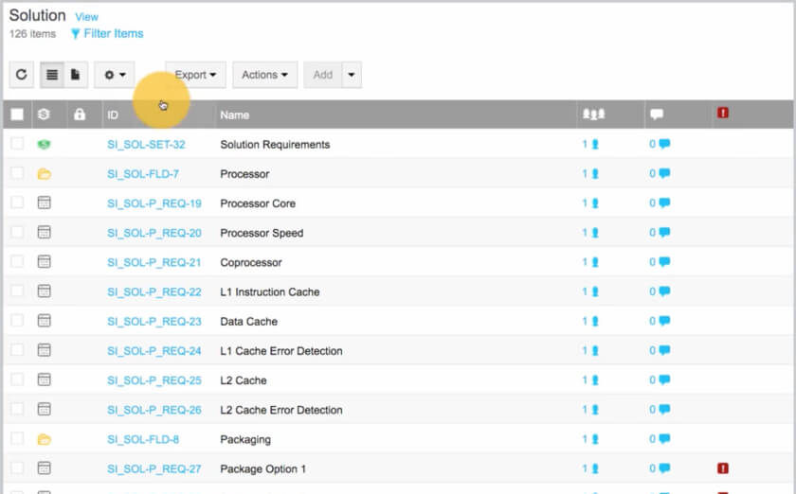Click the lock column header icon
796x494 pixels.
[x=80, y=115]
